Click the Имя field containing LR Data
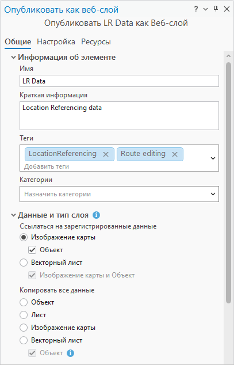This screenshot has width=234, height=365. [x=119, y=81]
